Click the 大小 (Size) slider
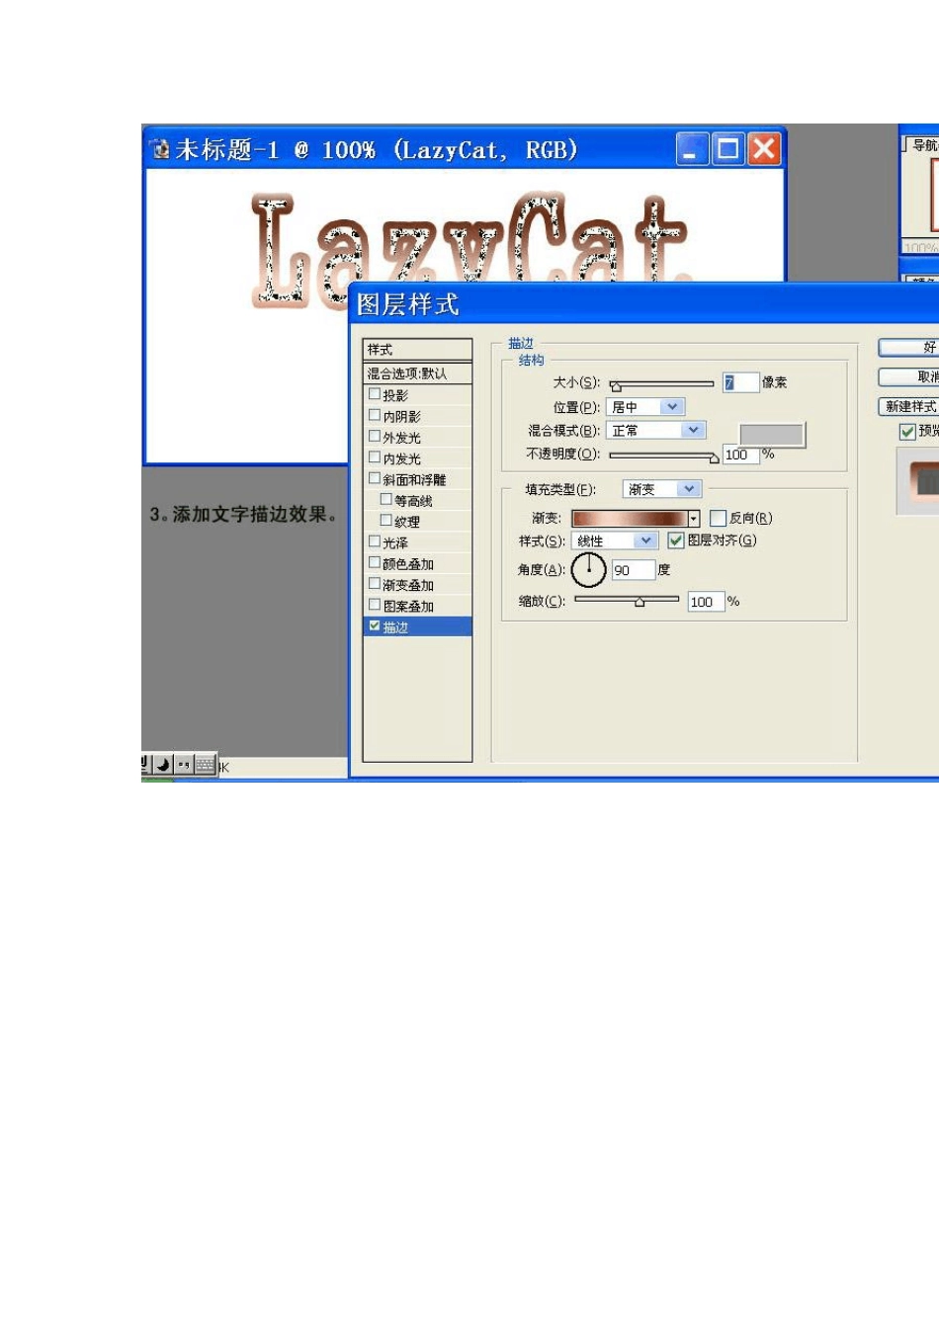939x1328 pixels. [661, 384]
